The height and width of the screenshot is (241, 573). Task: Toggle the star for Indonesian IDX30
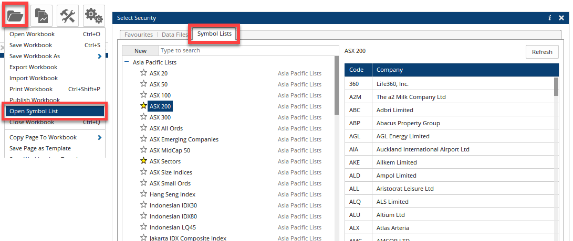[143, 205]
